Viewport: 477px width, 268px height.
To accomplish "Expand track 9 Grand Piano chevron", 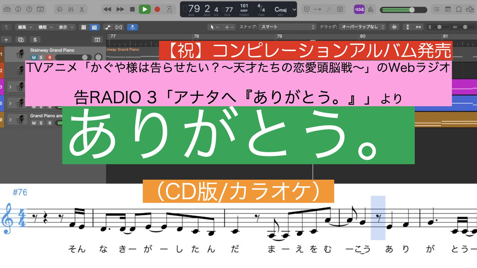I will click(10, 120).
